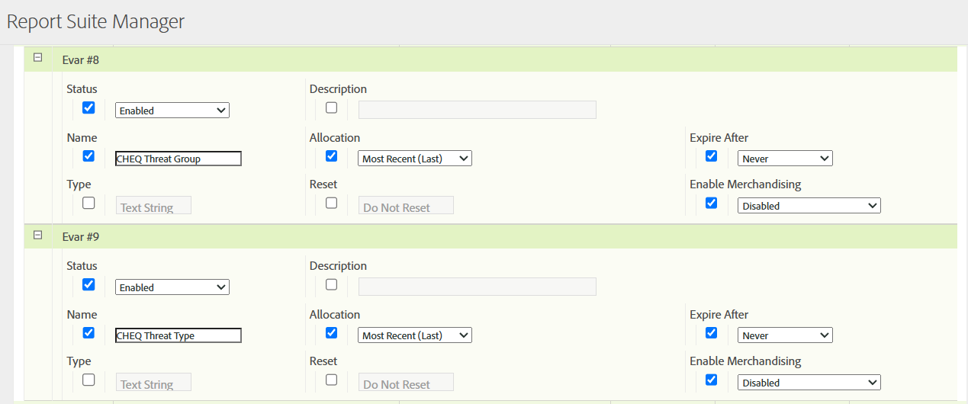Enable the Evar #8 Description checkbox
The height and width of the screenshot is (404, 968).
(331, 107)
